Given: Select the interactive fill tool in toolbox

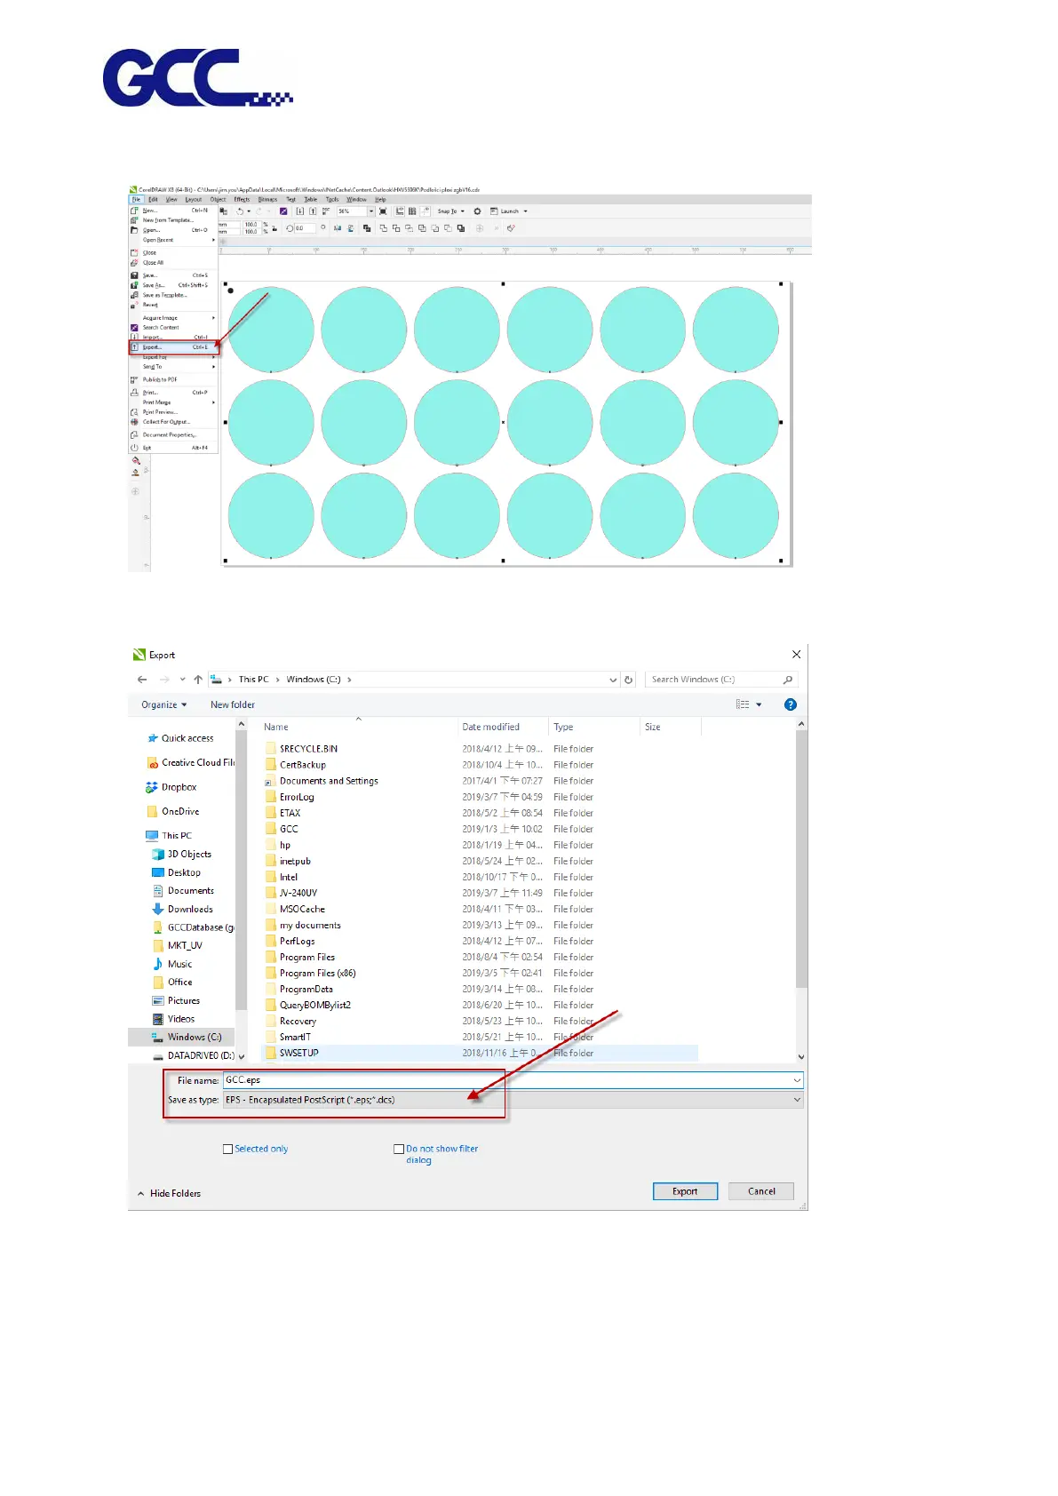Looking at the screenshot, I should click(x=136, y=460).
